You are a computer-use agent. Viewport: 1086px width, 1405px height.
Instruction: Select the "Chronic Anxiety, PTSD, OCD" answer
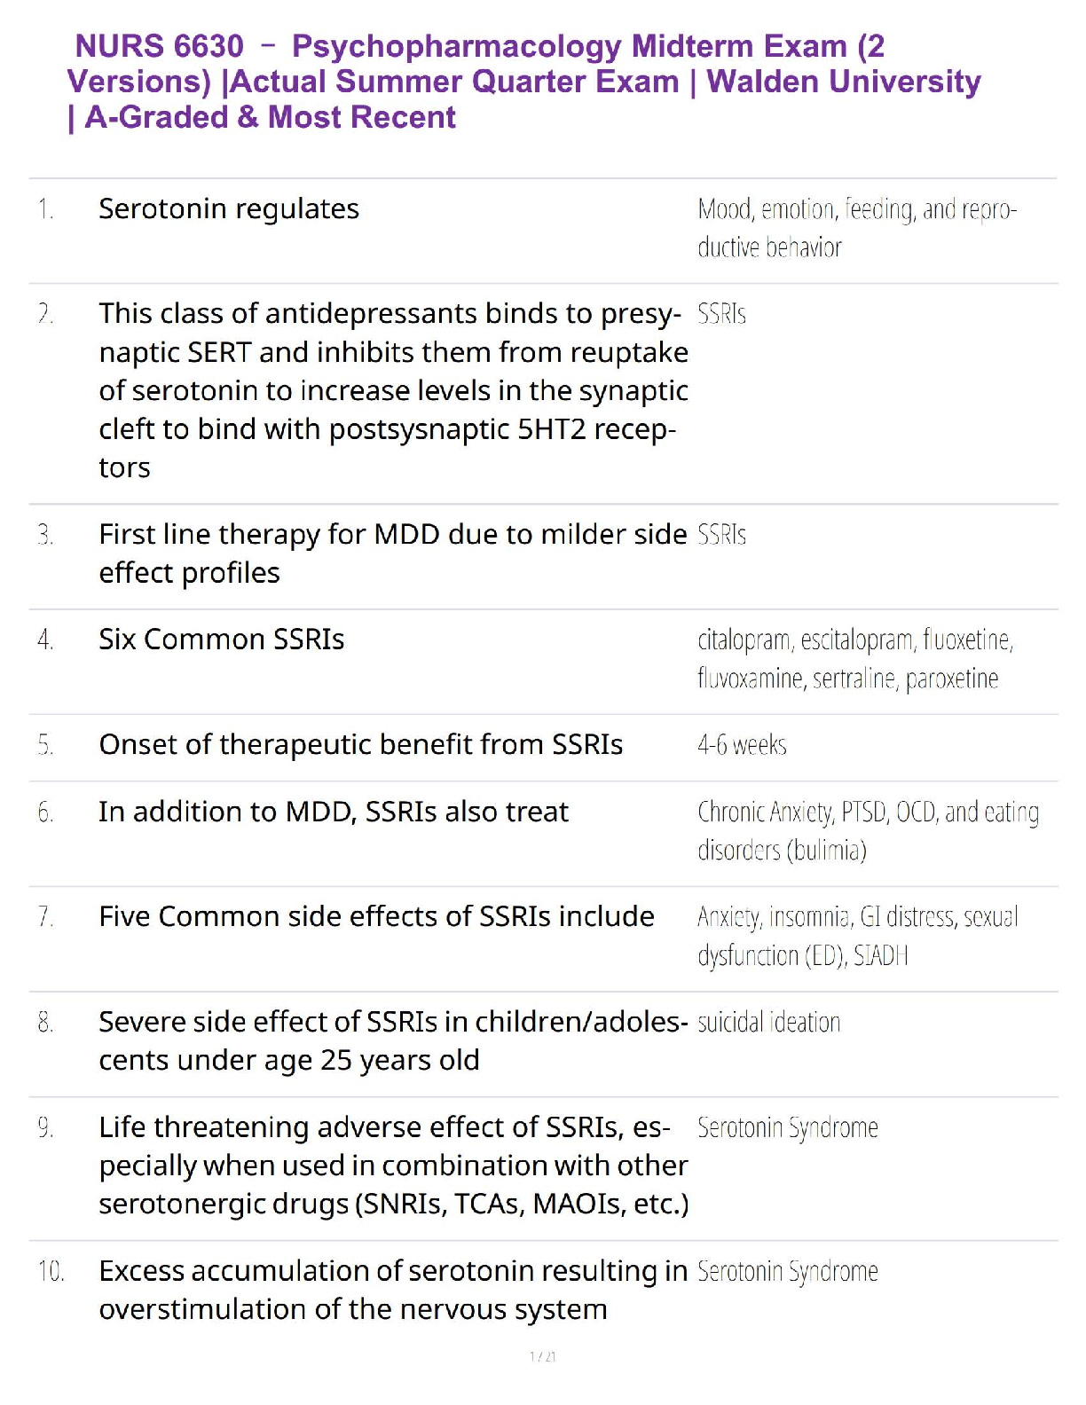click(867, 831)
